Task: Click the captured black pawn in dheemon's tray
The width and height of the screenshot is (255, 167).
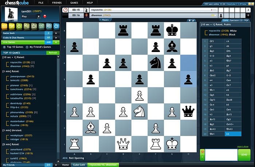Action: click(x=221, y=15)
